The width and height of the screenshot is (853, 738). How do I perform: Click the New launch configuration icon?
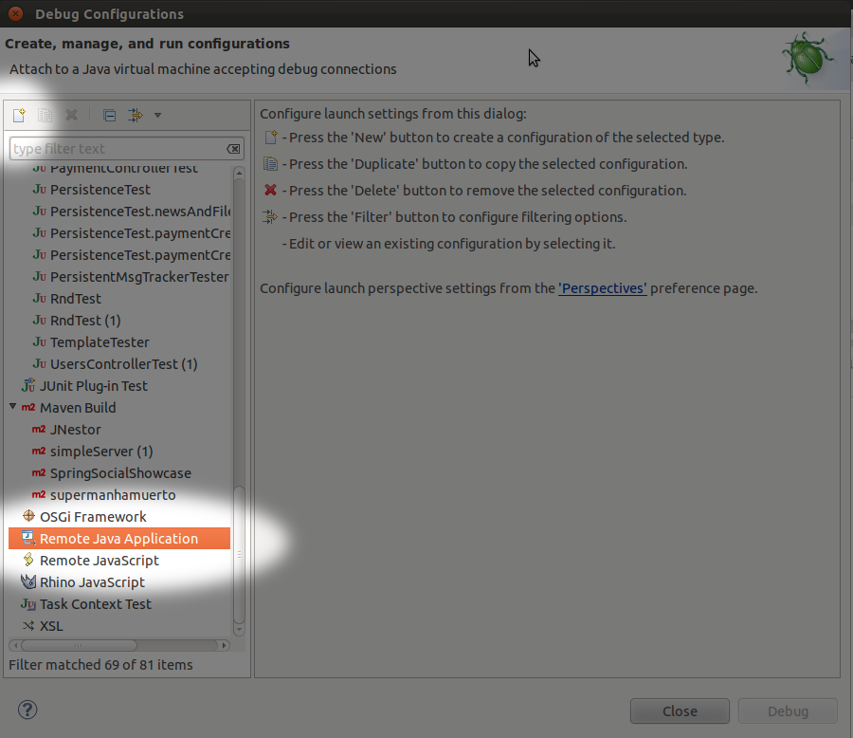pos(18,116)
